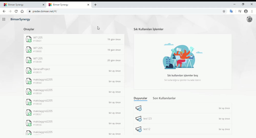256x138 pixels.
Task: Click the document icon next to GeneralProject
Action: click(28, 71)
